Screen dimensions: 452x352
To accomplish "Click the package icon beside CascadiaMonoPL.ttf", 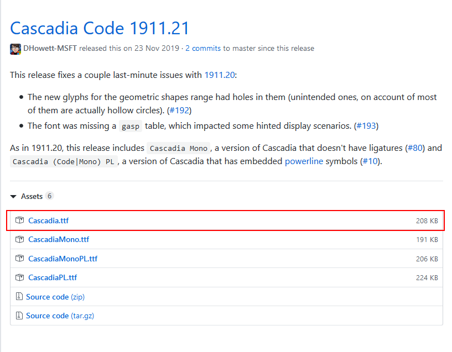I will [20, 258].
